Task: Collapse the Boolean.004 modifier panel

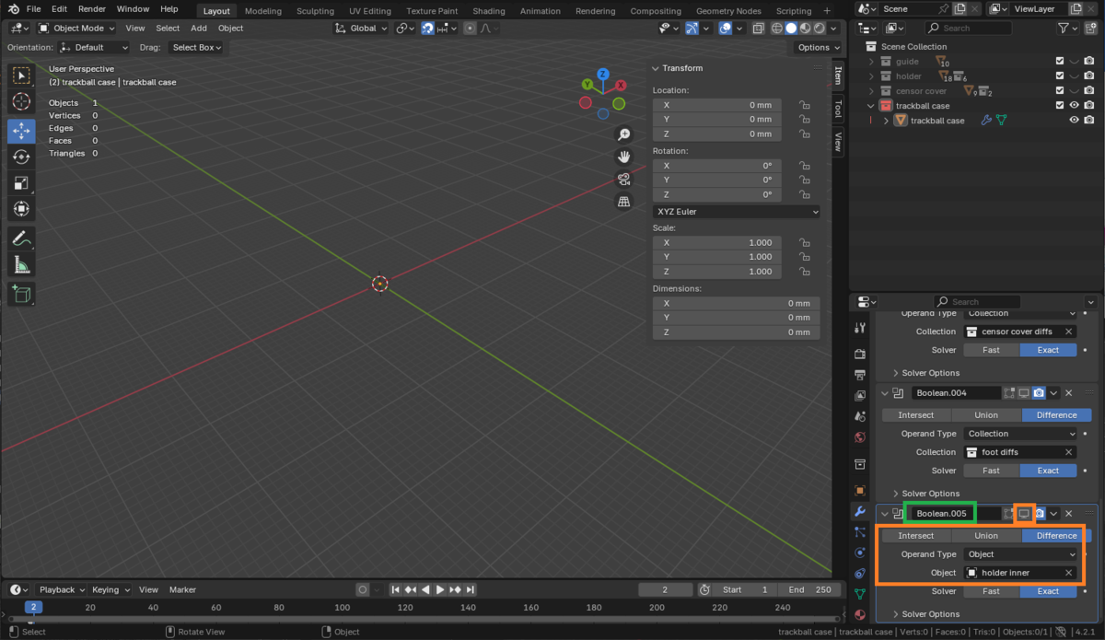Action: (x=886, y=392)
